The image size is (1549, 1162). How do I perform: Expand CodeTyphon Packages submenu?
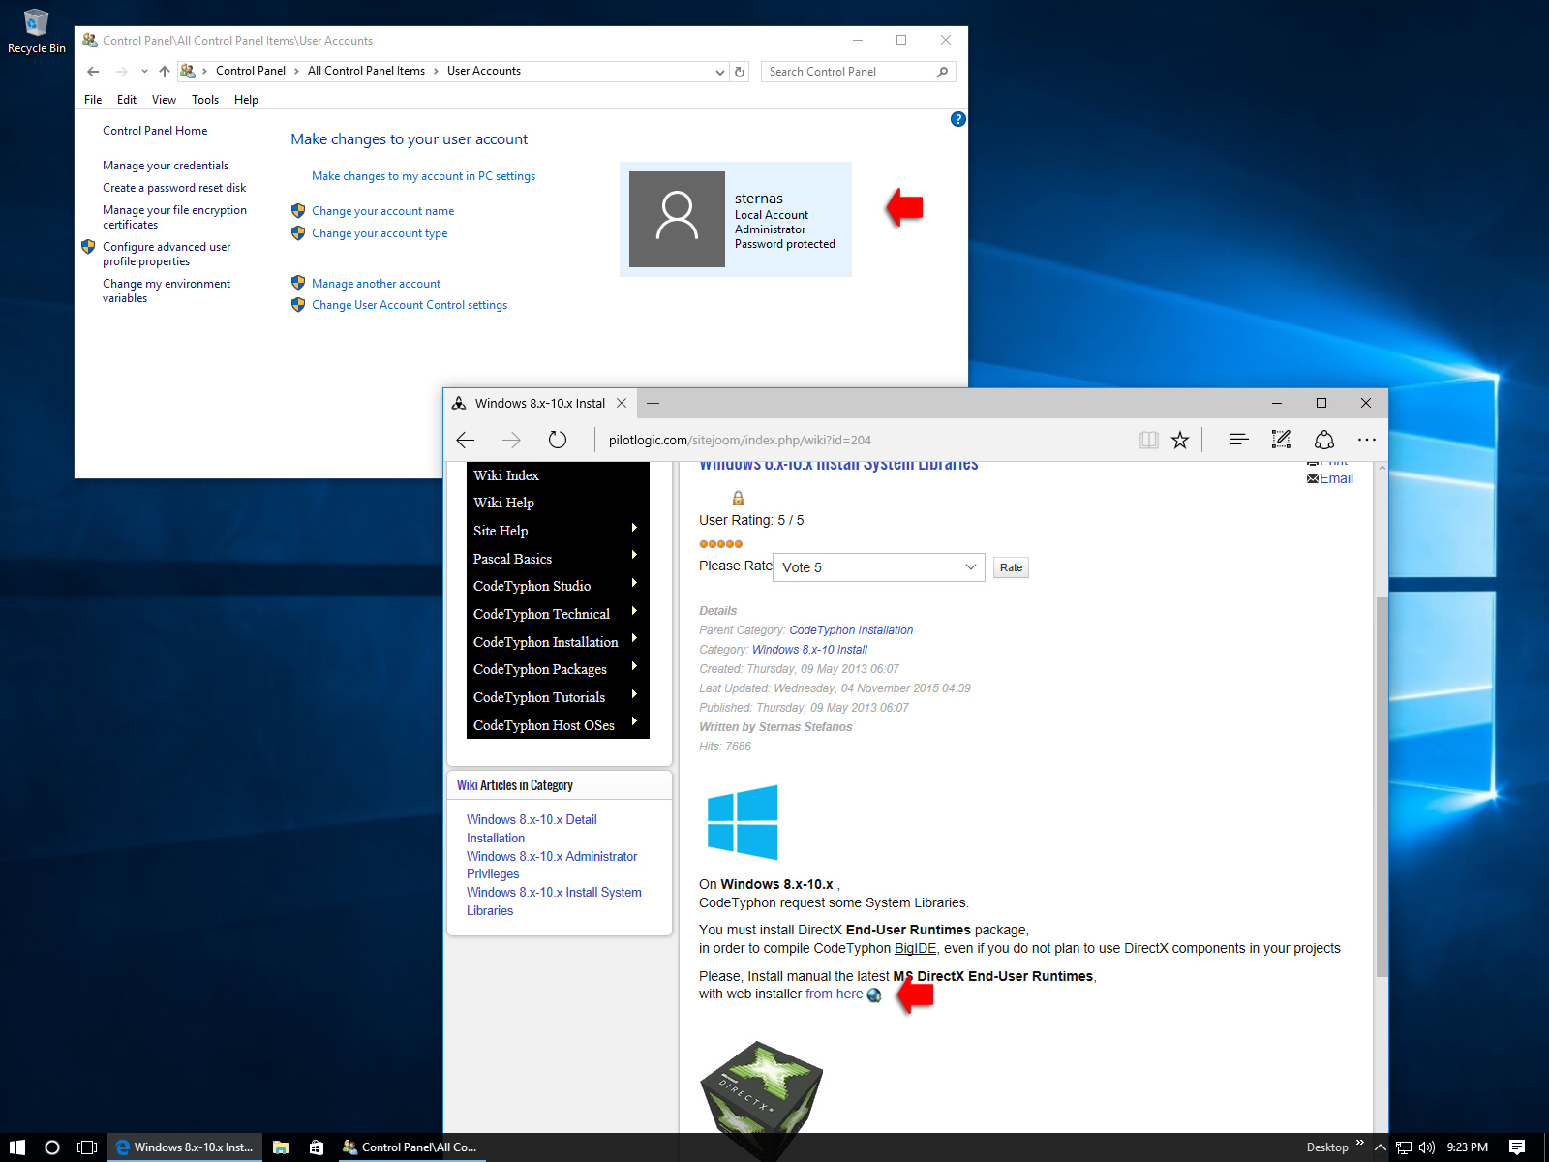point(634,666)
